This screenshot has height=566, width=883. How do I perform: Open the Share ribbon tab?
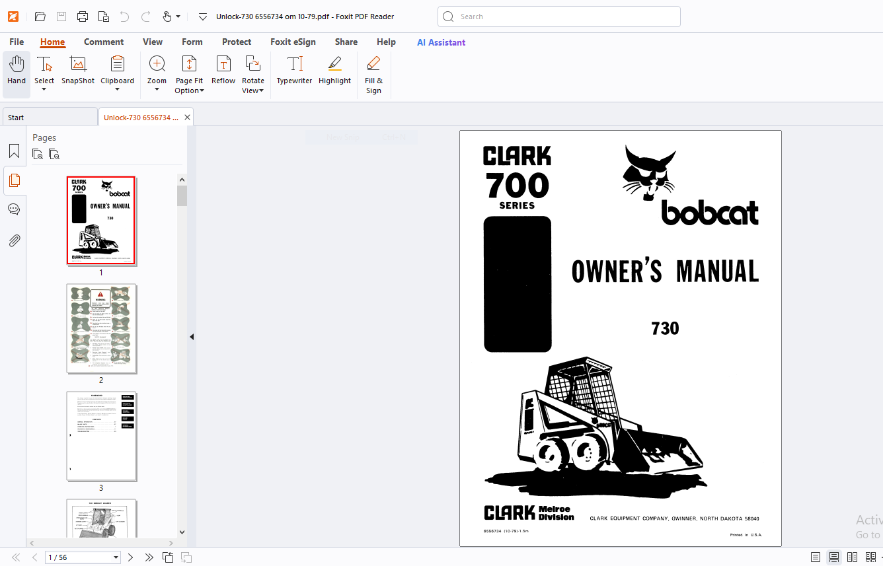pyautogui.click(x=346, y=42)
